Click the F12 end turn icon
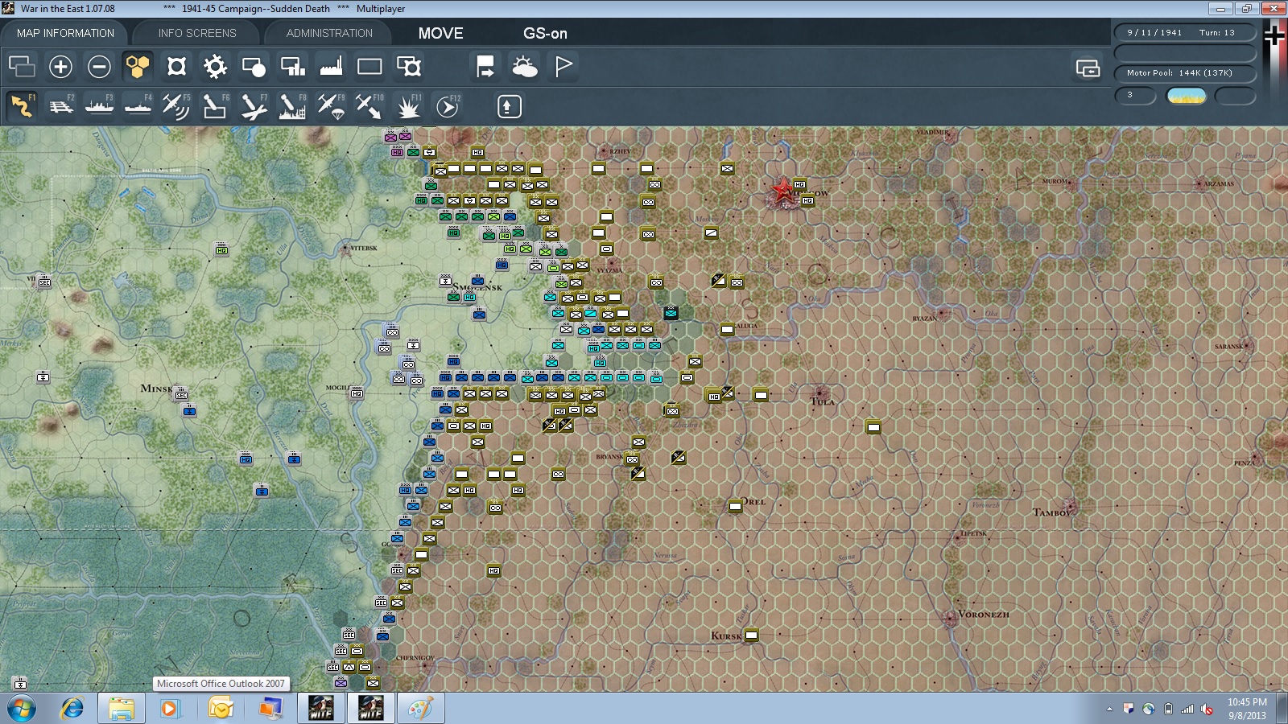Image resolution: width=1288 pixels, height=724 pixels. point(448,106)
